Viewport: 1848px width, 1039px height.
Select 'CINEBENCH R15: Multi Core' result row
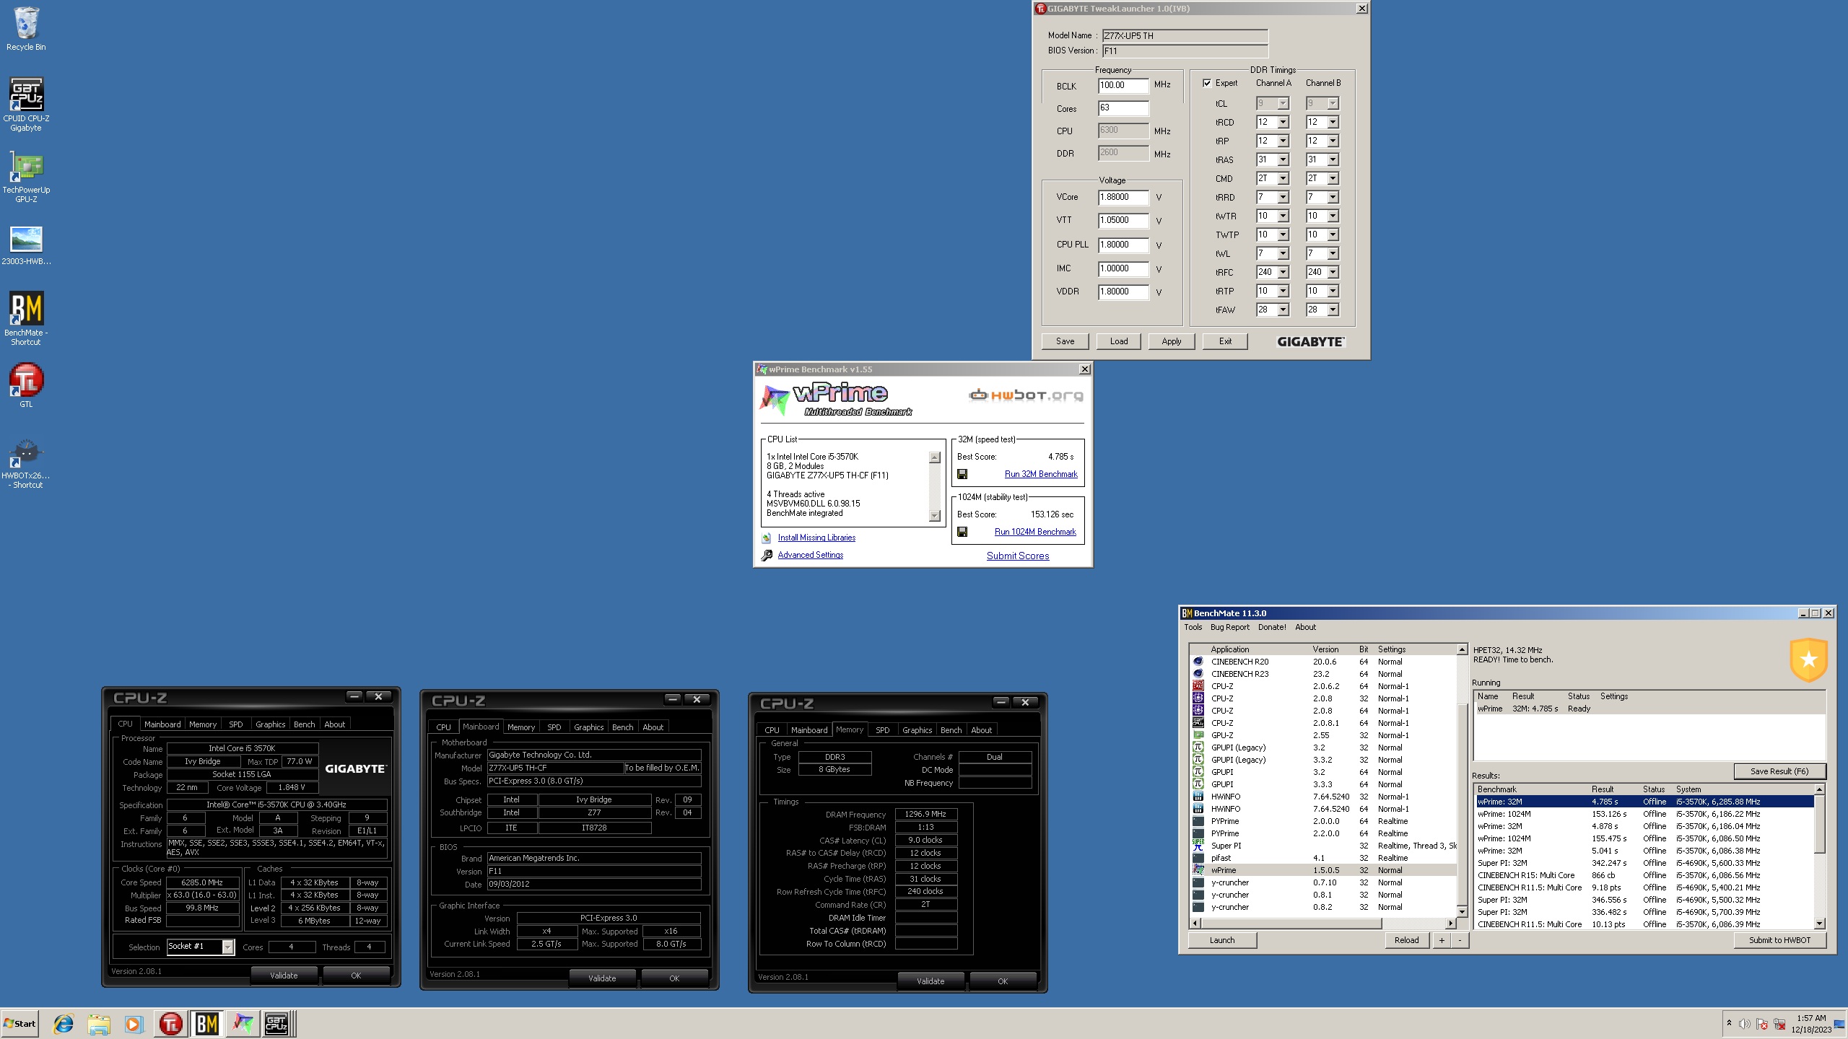[1644, 875]
